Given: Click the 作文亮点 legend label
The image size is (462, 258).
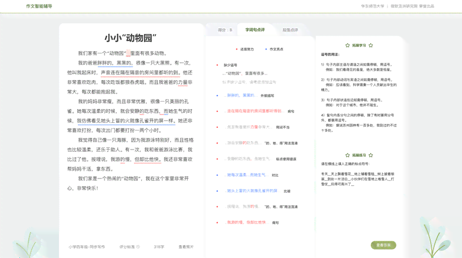Looking at the screenshot, I should point(276,49).
